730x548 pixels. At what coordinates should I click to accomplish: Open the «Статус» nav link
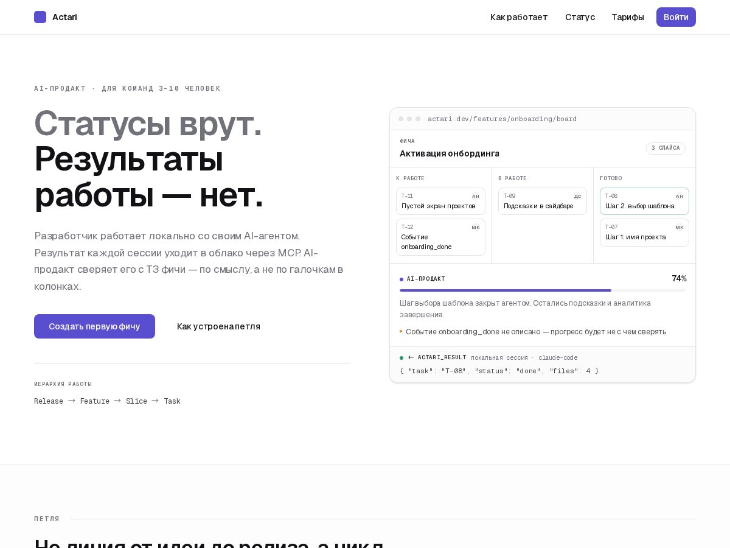pos(580,17)
